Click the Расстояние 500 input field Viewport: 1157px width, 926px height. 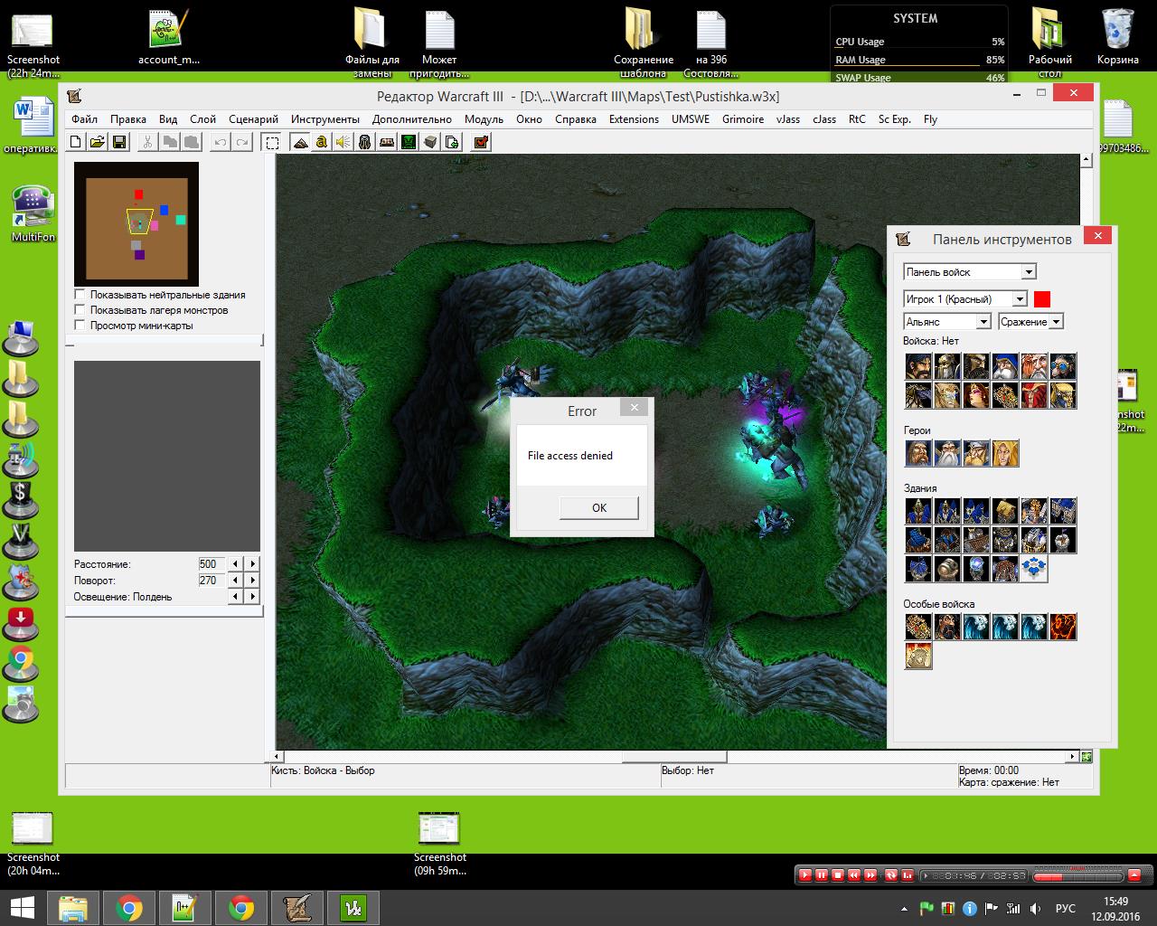coord(212,564)
